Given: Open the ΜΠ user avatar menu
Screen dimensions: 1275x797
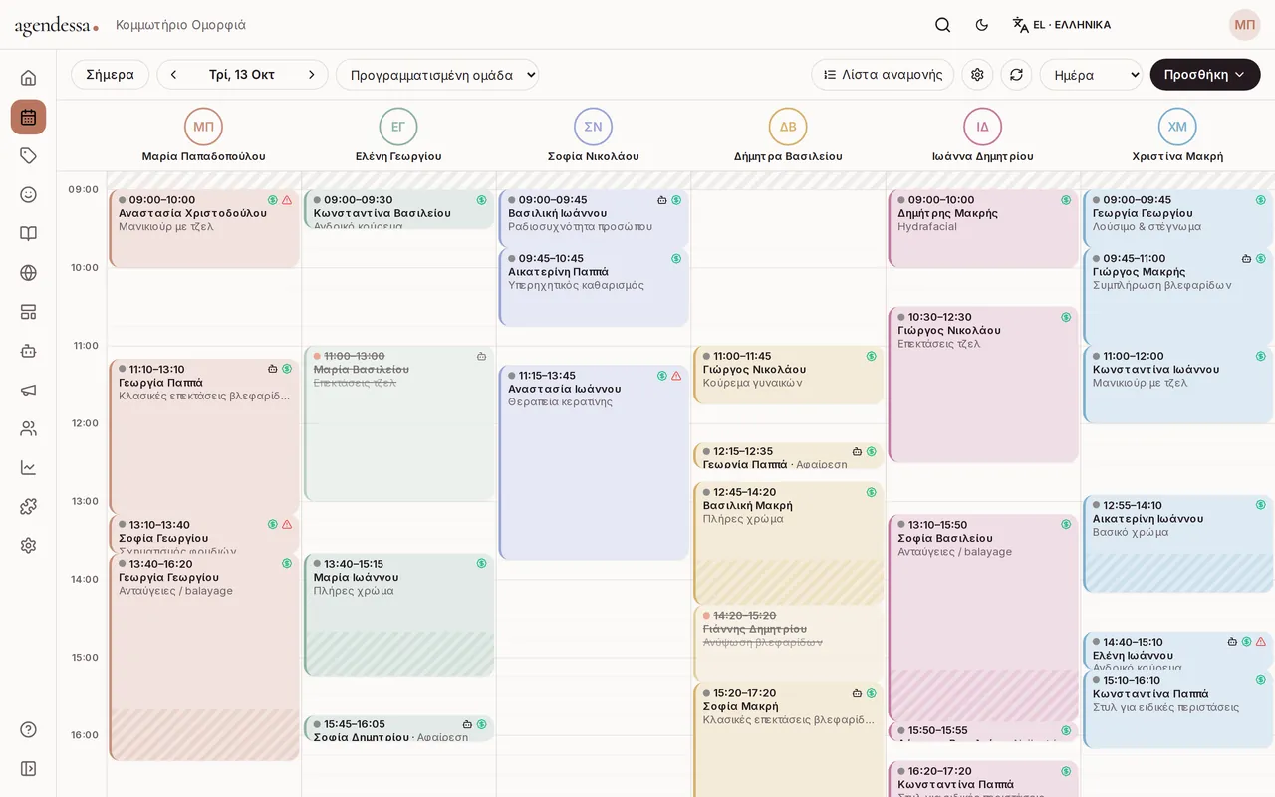Looking at the screenshot, I should coord(1245,25).
